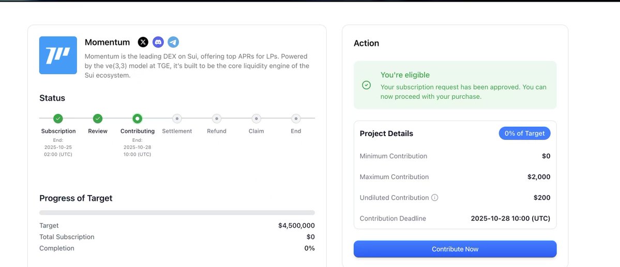This screenshot has width=620, height=267.
Task: Click the Progress of Target bar
Action: pos(177,213)
